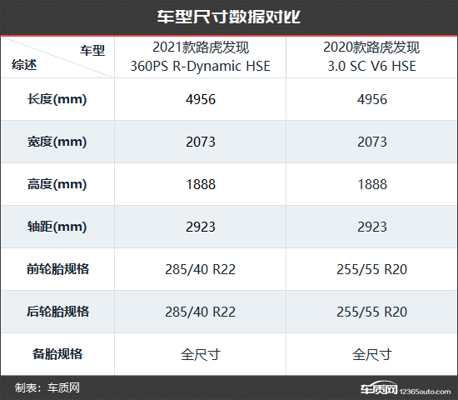Select the 轴距(mm) row label
458x400 pixels.
point(57,227)
